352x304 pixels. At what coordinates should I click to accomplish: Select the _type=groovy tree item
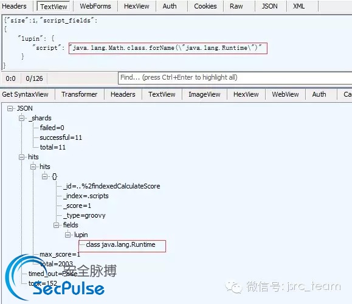coord(85,216)
